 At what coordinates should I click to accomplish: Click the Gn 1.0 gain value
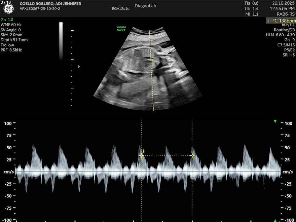pos(7,20)
